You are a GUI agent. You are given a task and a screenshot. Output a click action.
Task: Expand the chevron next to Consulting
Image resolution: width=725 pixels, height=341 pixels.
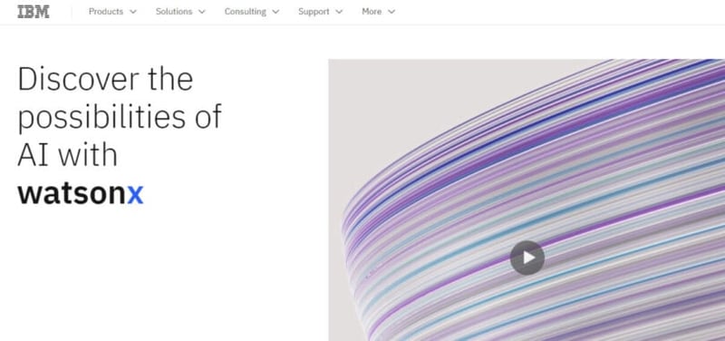(275, 12)
